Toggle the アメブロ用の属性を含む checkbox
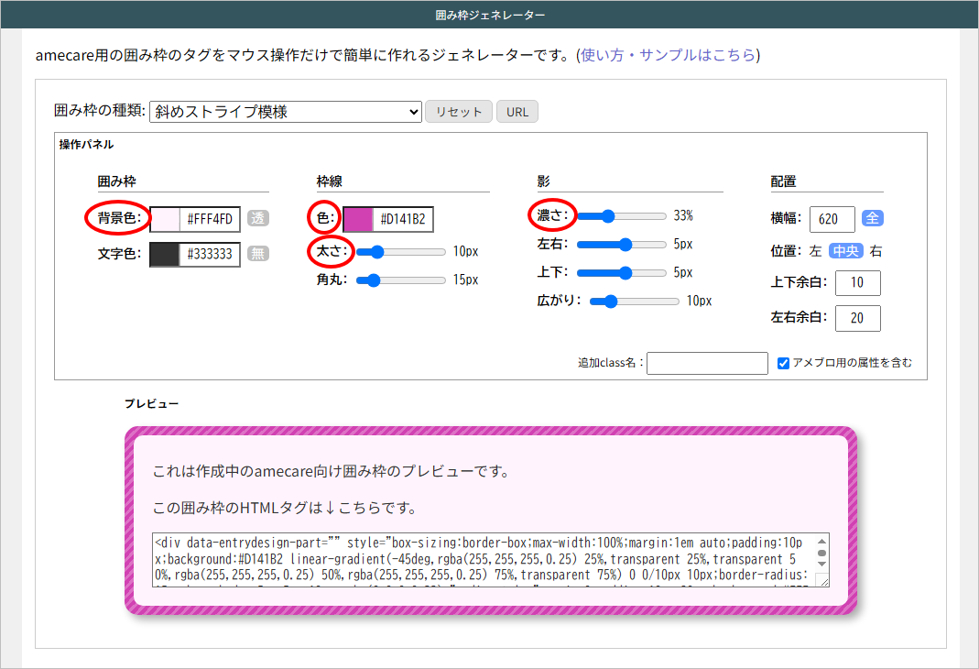 pos(783,363)
